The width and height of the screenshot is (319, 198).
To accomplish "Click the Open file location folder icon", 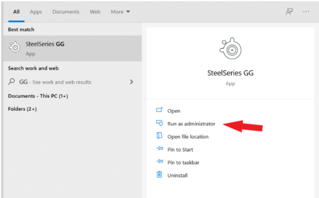I will pyautogui.click(x=159, y=136).
